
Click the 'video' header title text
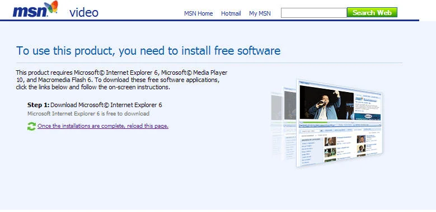[84, 12]
